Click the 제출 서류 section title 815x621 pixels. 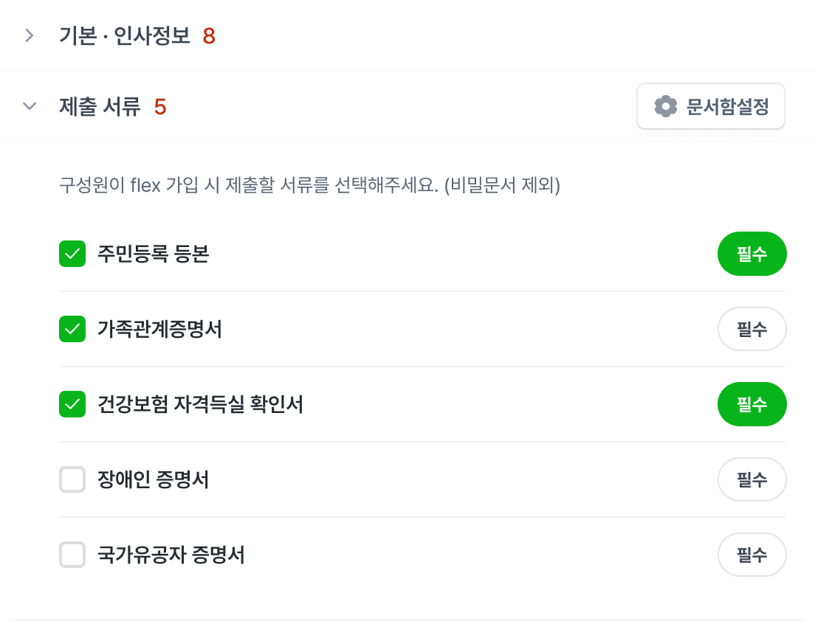coord(100,107)
